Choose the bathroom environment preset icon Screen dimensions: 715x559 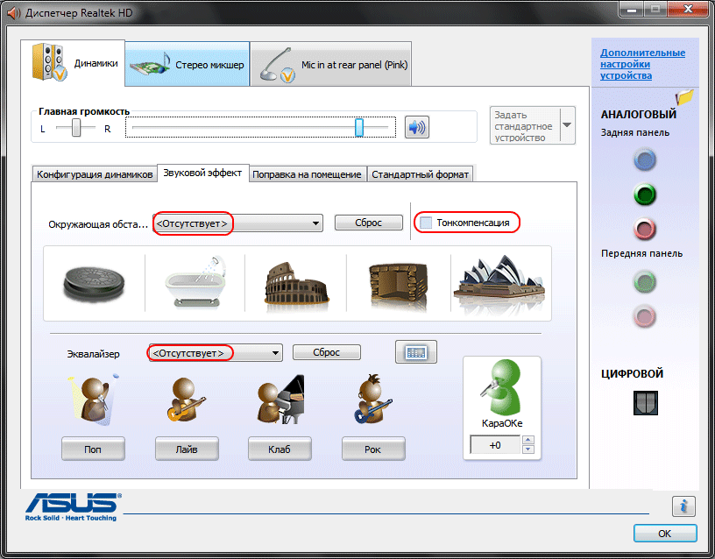(195, 282)
